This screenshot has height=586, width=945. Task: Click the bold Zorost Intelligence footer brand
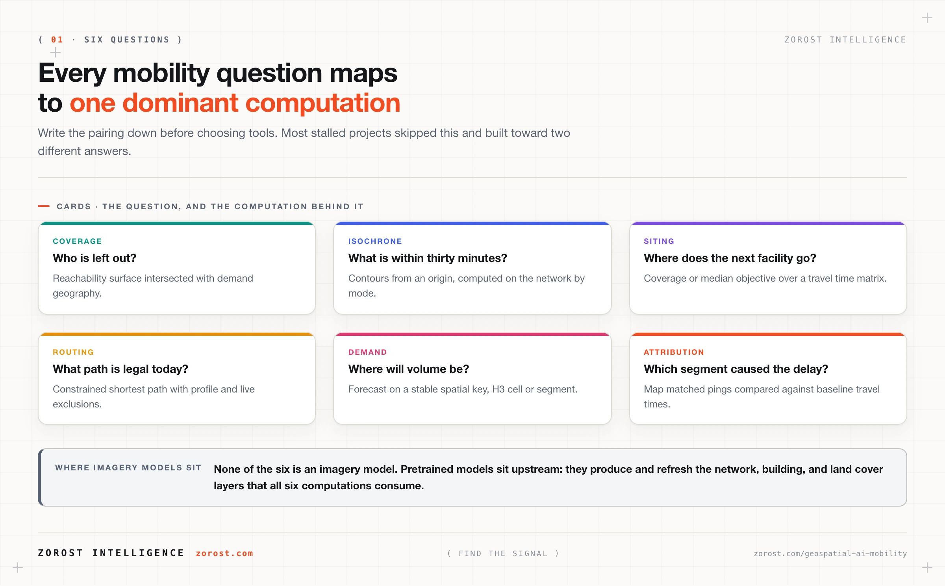[111, 553]
